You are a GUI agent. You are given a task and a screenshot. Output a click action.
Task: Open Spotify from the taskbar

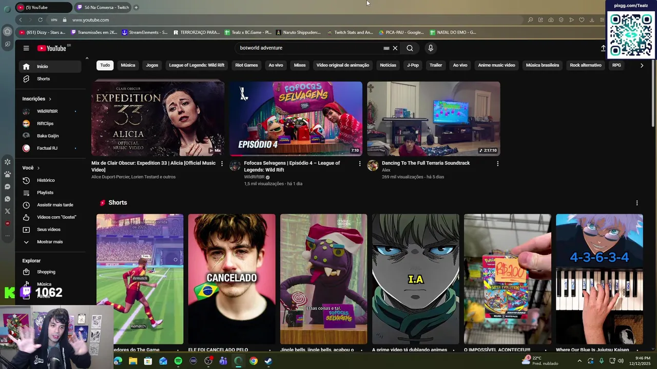pyautogui.click(x=178, y=361)
